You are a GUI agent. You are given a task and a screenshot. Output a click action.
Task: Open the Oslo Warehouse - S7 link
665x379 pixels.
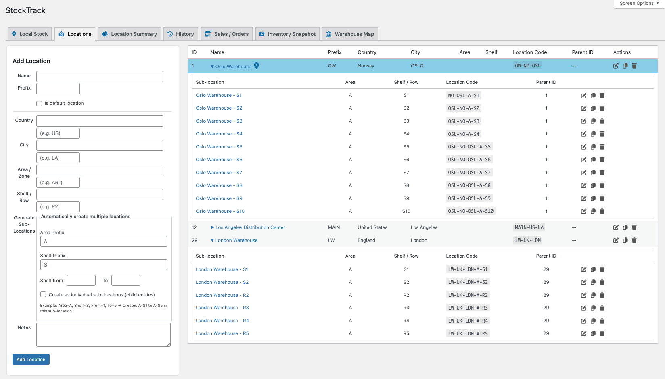click(x=219, y=173)
